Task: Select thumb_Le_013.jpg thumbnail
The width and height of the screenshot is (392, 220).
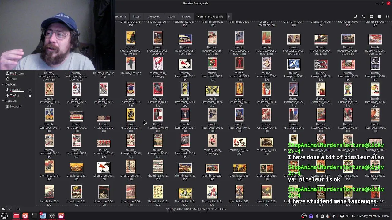Action: coord(104,167)
